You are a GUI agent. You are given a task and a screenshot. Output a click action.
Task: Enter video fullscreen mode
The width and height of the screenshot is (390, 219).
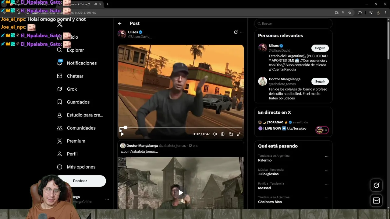tap(239, 134)
